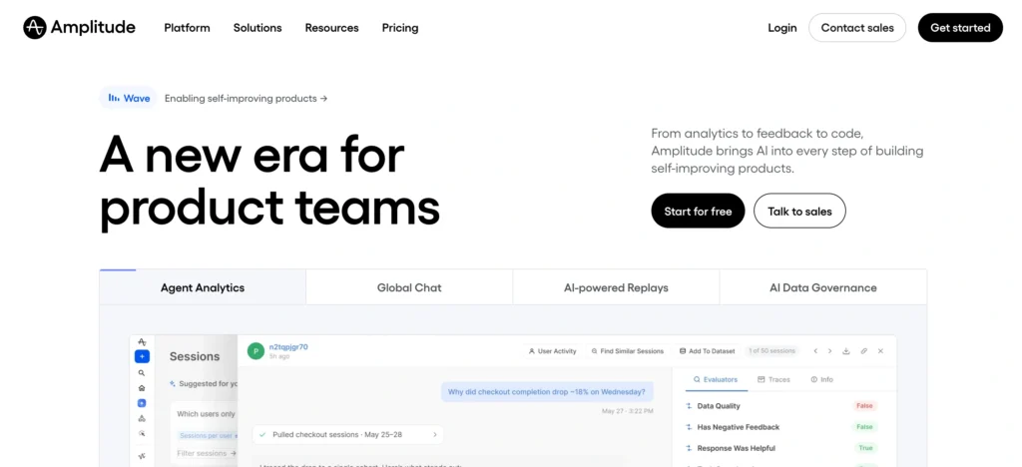This screenshot has height=467, width=1022.
Task: Open the Solutions menu
Action: click(x=257, y=28)
